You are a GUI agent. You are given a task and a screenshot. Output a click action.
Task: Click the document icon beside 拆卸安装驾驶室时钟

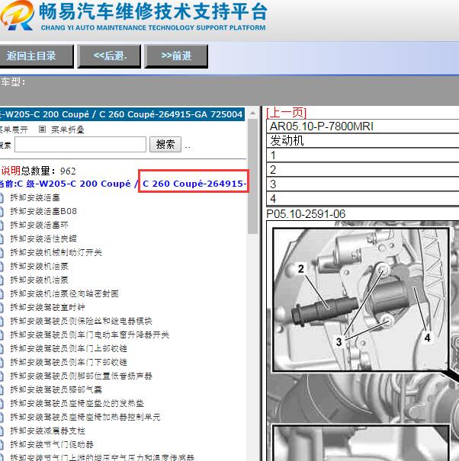click(2, 308)
